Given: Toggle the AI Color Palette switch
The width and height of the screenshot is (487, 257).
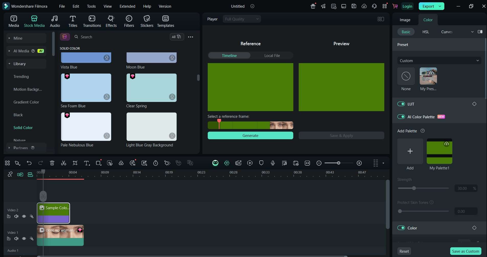Looking at the screenshot, I should coord(401,117).
